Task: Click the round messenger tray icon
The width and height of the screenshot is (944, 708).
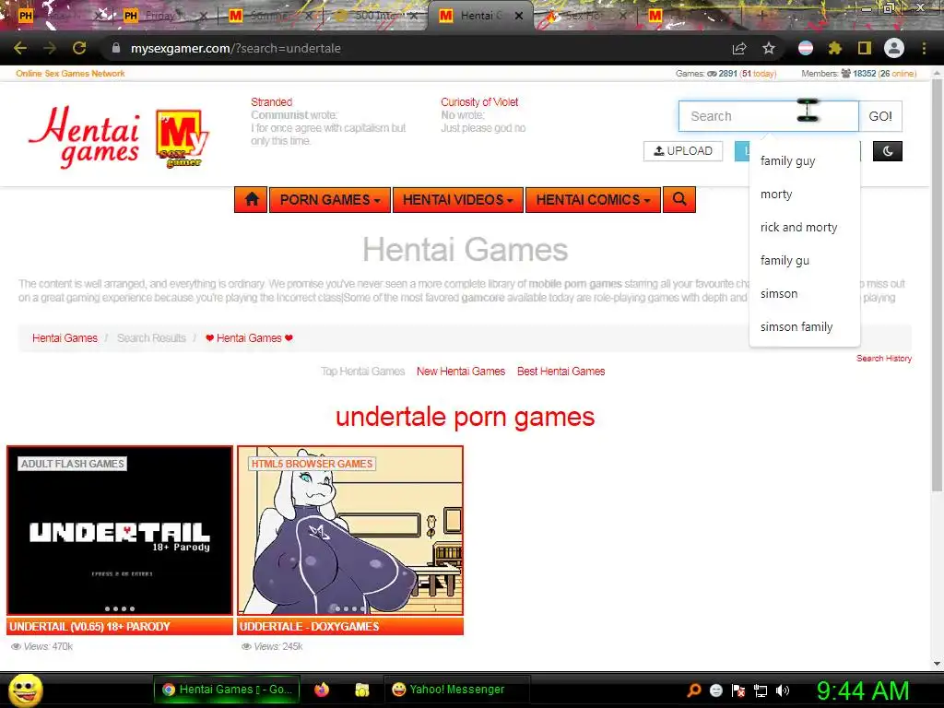Action: tap(715, 690)
